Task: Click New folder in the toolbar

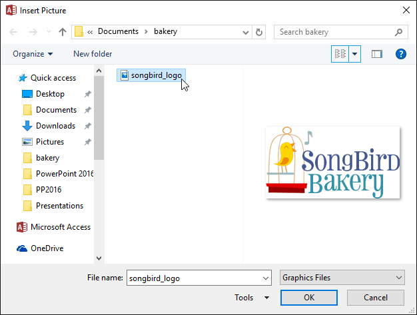Action: click(x=93, y=54)
